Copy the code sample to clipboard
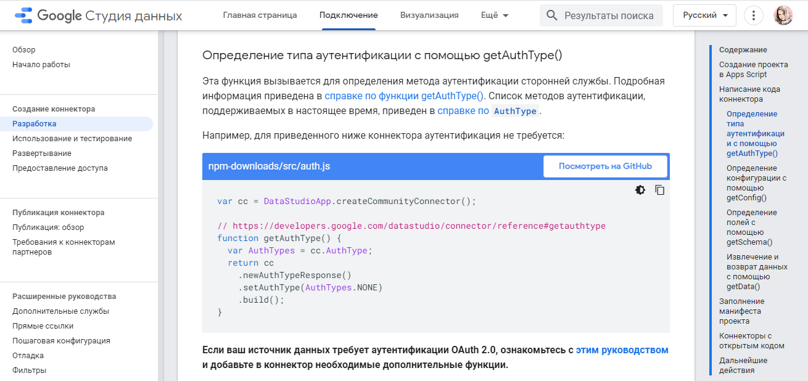The image size is (808, 381). point(659,190)
